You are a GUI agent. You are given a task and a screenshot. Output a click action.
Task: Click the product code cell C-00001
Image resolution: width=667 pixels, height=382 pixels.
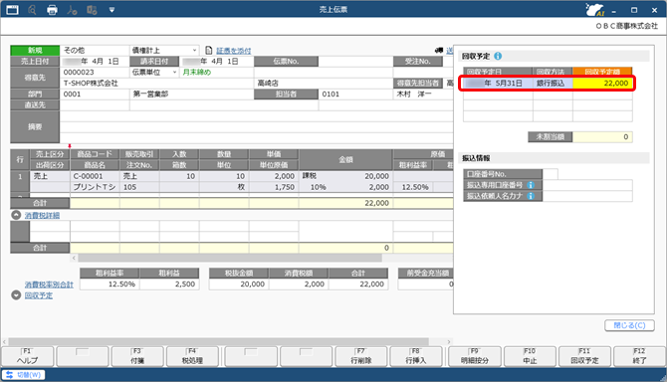pos(95,176)
